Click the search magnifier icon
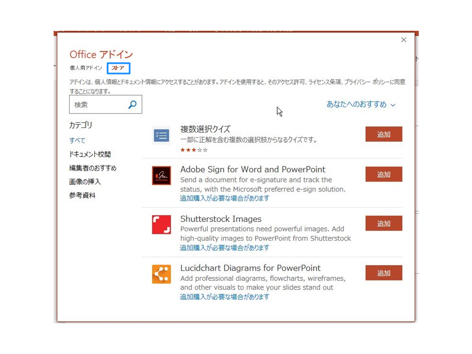Viewport: 472px width, 354px height. tap(132, 104)
